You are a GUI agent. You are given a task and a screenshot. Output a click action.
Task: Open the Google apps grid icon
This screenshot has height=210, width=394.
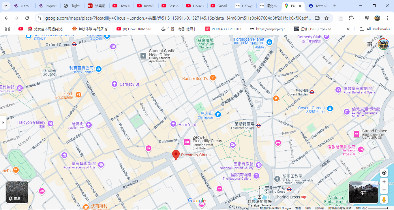[x=370, y=44]
